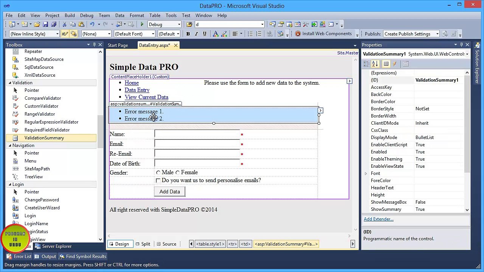Click Install Web Components button
Screen dimensions: 484x272
(324, 34)
